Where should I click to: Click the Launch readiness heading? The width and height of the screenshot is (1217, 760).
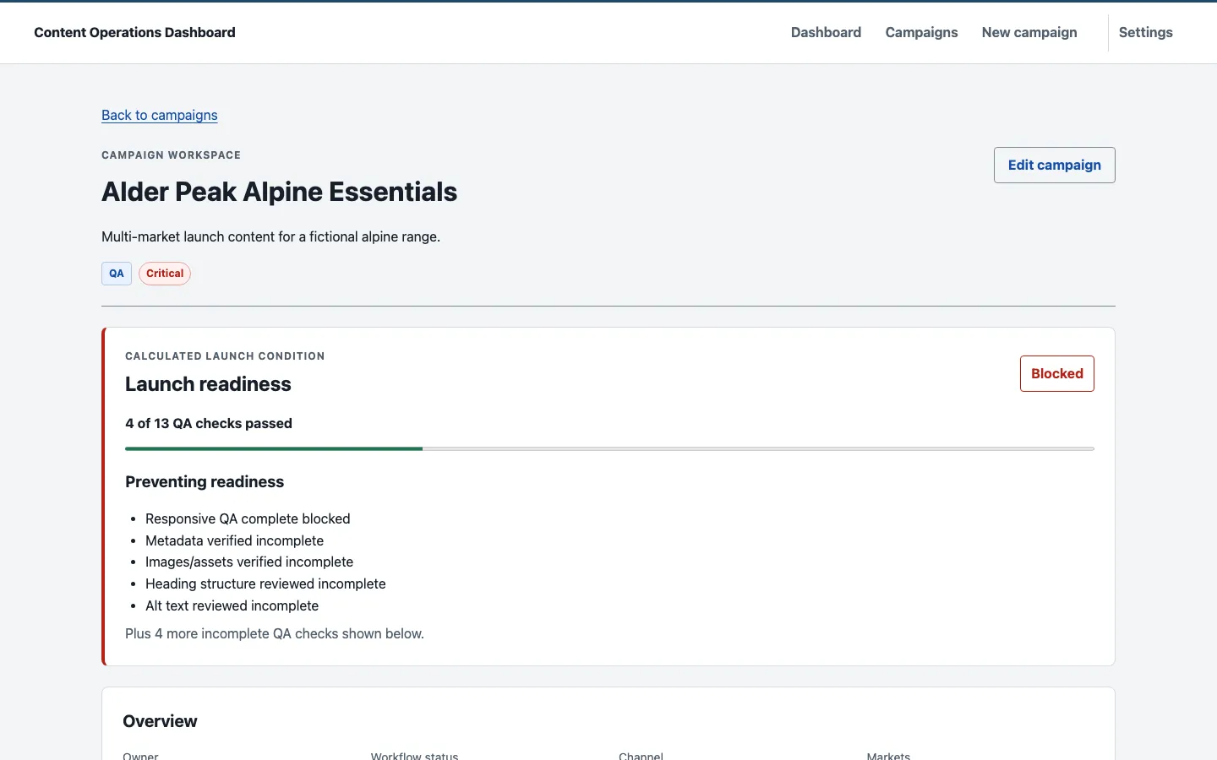[x=208, y=384]
